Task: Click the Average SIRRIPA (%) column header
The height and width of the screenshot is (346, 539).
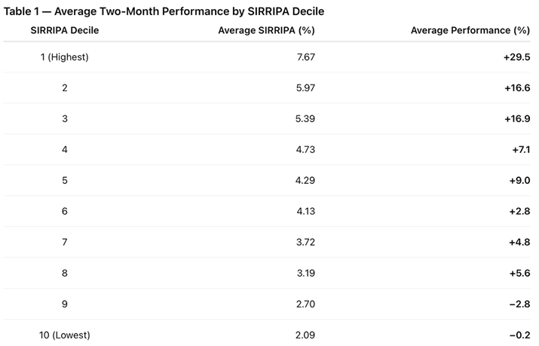Action: 266,30
